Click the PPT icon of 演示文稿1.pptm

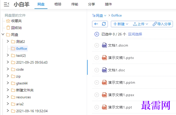(x=104, y=82)
